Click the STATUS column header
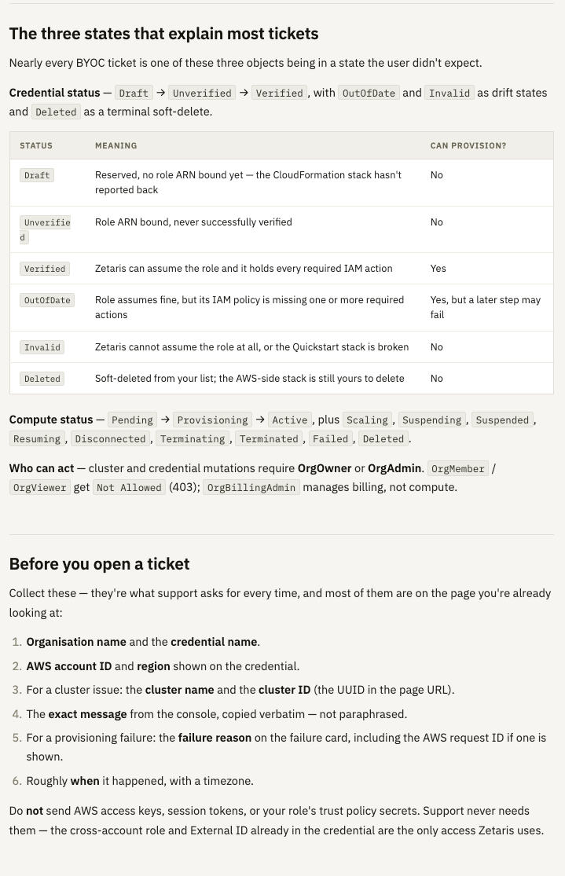Viewport: 565px width, 876px height. click(36, 145)
